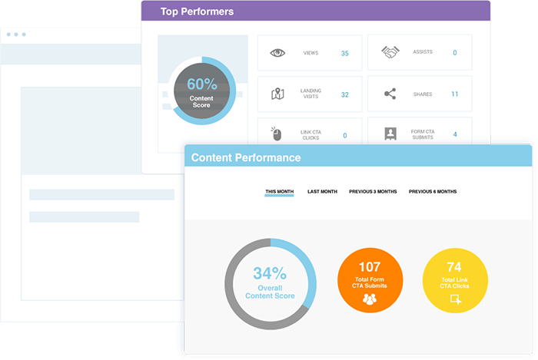Click the eye icon for Views

(x=277, y=53)
